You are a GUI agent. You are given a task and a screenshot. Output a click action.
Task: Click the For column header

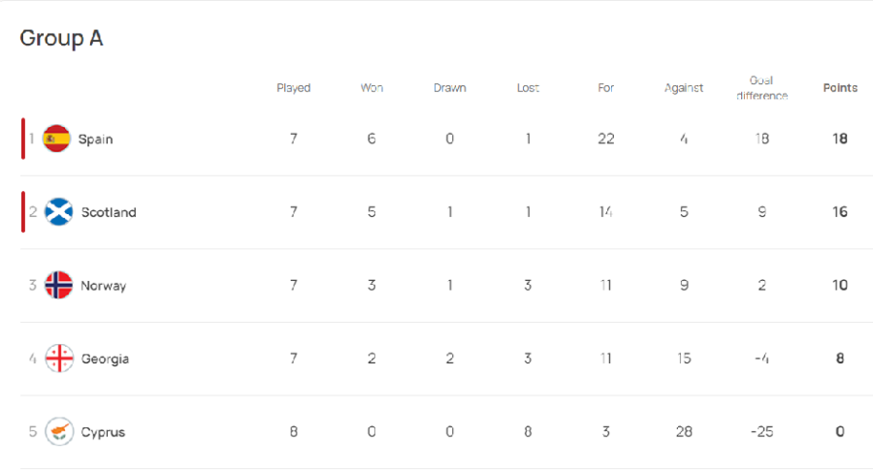click(x=605, y=88)
